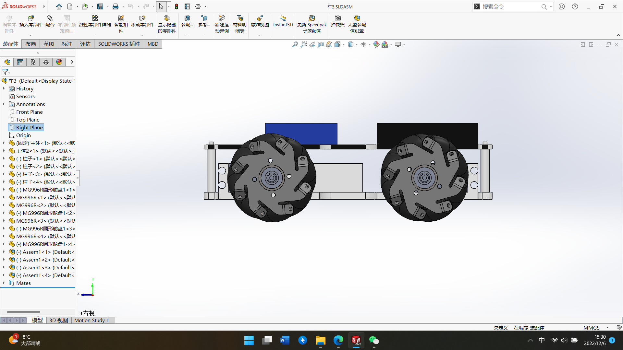Expand the Annotations node
The width and height of the screenshot is (623, 350).
click(x=4, y=104)
